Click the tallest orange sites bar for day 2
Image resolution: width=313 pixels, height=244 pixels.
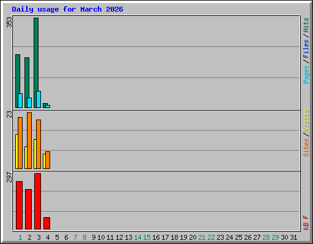pos(29,140)
